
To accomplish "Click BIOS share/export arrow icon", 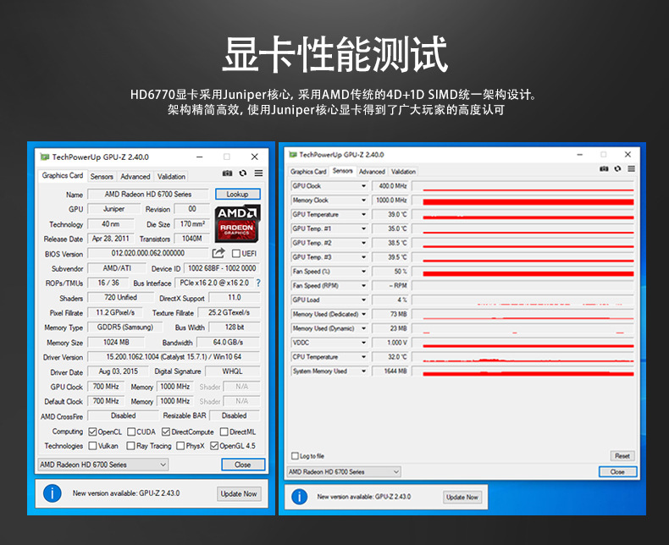I will click(x=218, y=253).
